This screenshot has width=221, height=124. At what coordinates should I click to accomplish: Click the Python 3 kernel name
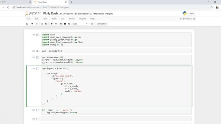(x=188, y=19)
